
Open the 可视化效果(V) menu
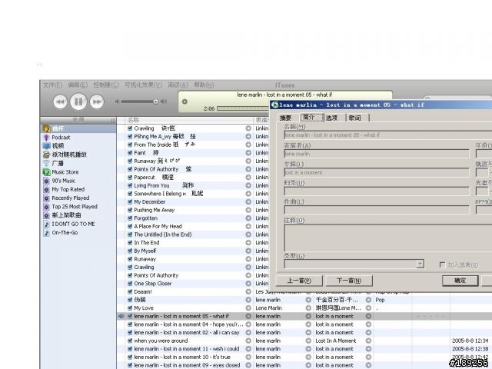coord(144,85)
